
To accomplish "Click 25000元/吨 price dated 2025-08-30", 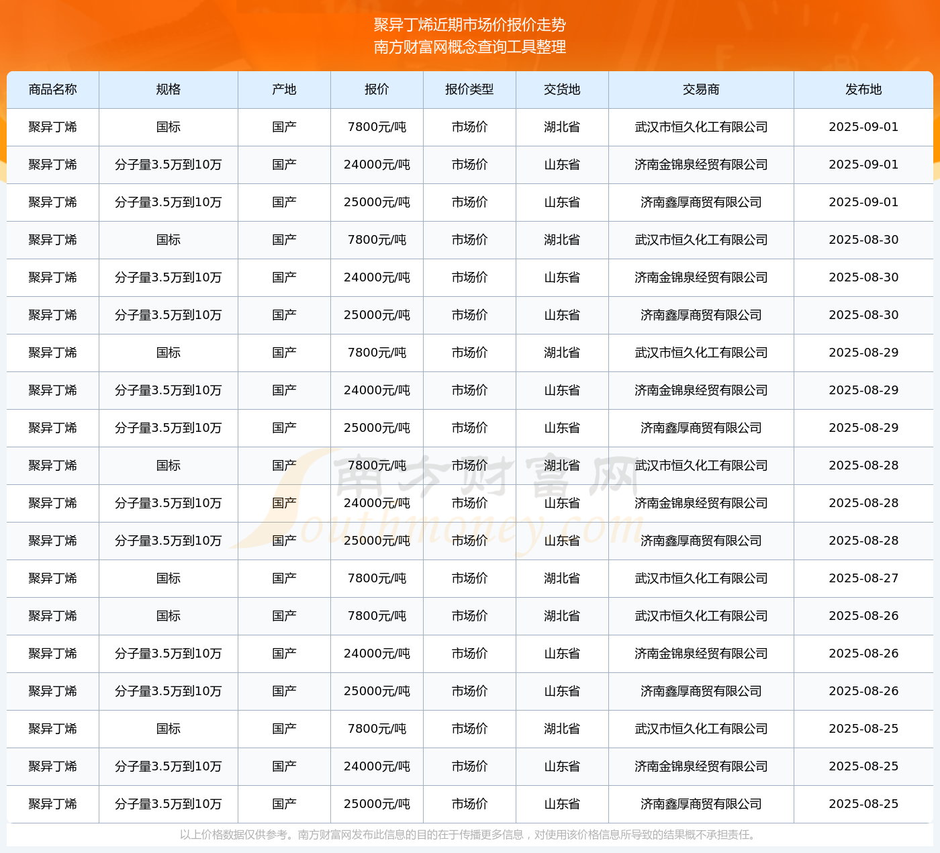I will (377, 315).
